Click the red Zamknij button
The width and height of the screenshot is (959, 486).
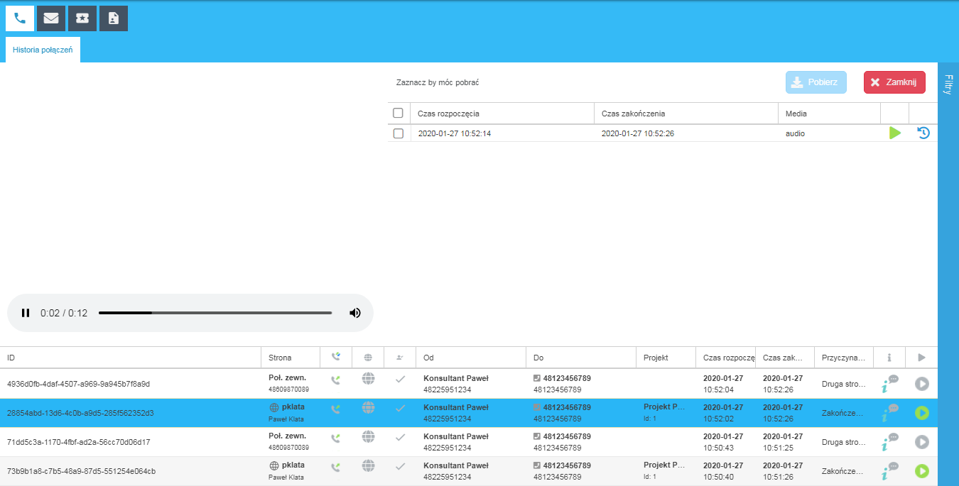894,82
